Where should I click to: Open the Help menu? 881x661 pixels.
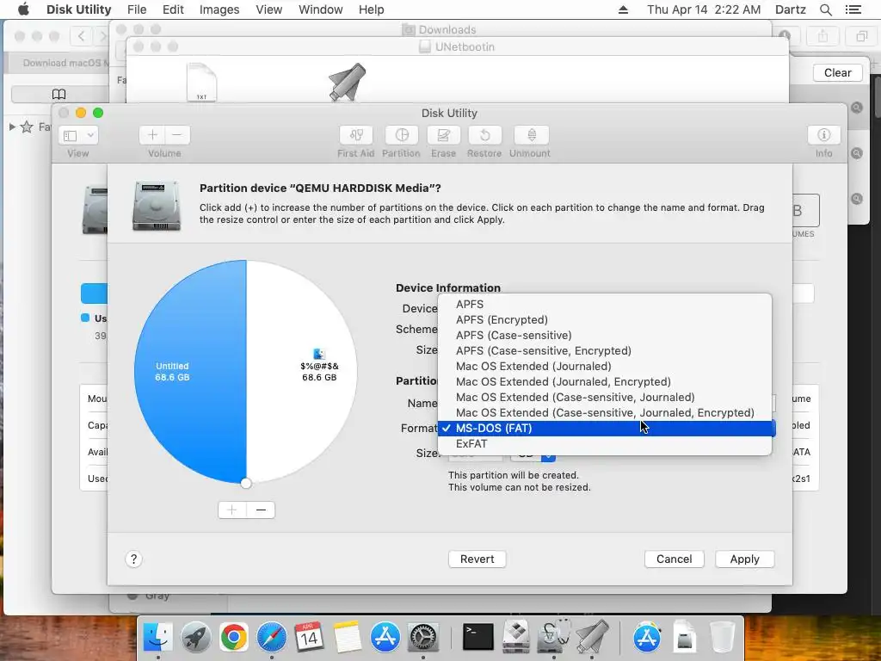(x=372, y=9)
